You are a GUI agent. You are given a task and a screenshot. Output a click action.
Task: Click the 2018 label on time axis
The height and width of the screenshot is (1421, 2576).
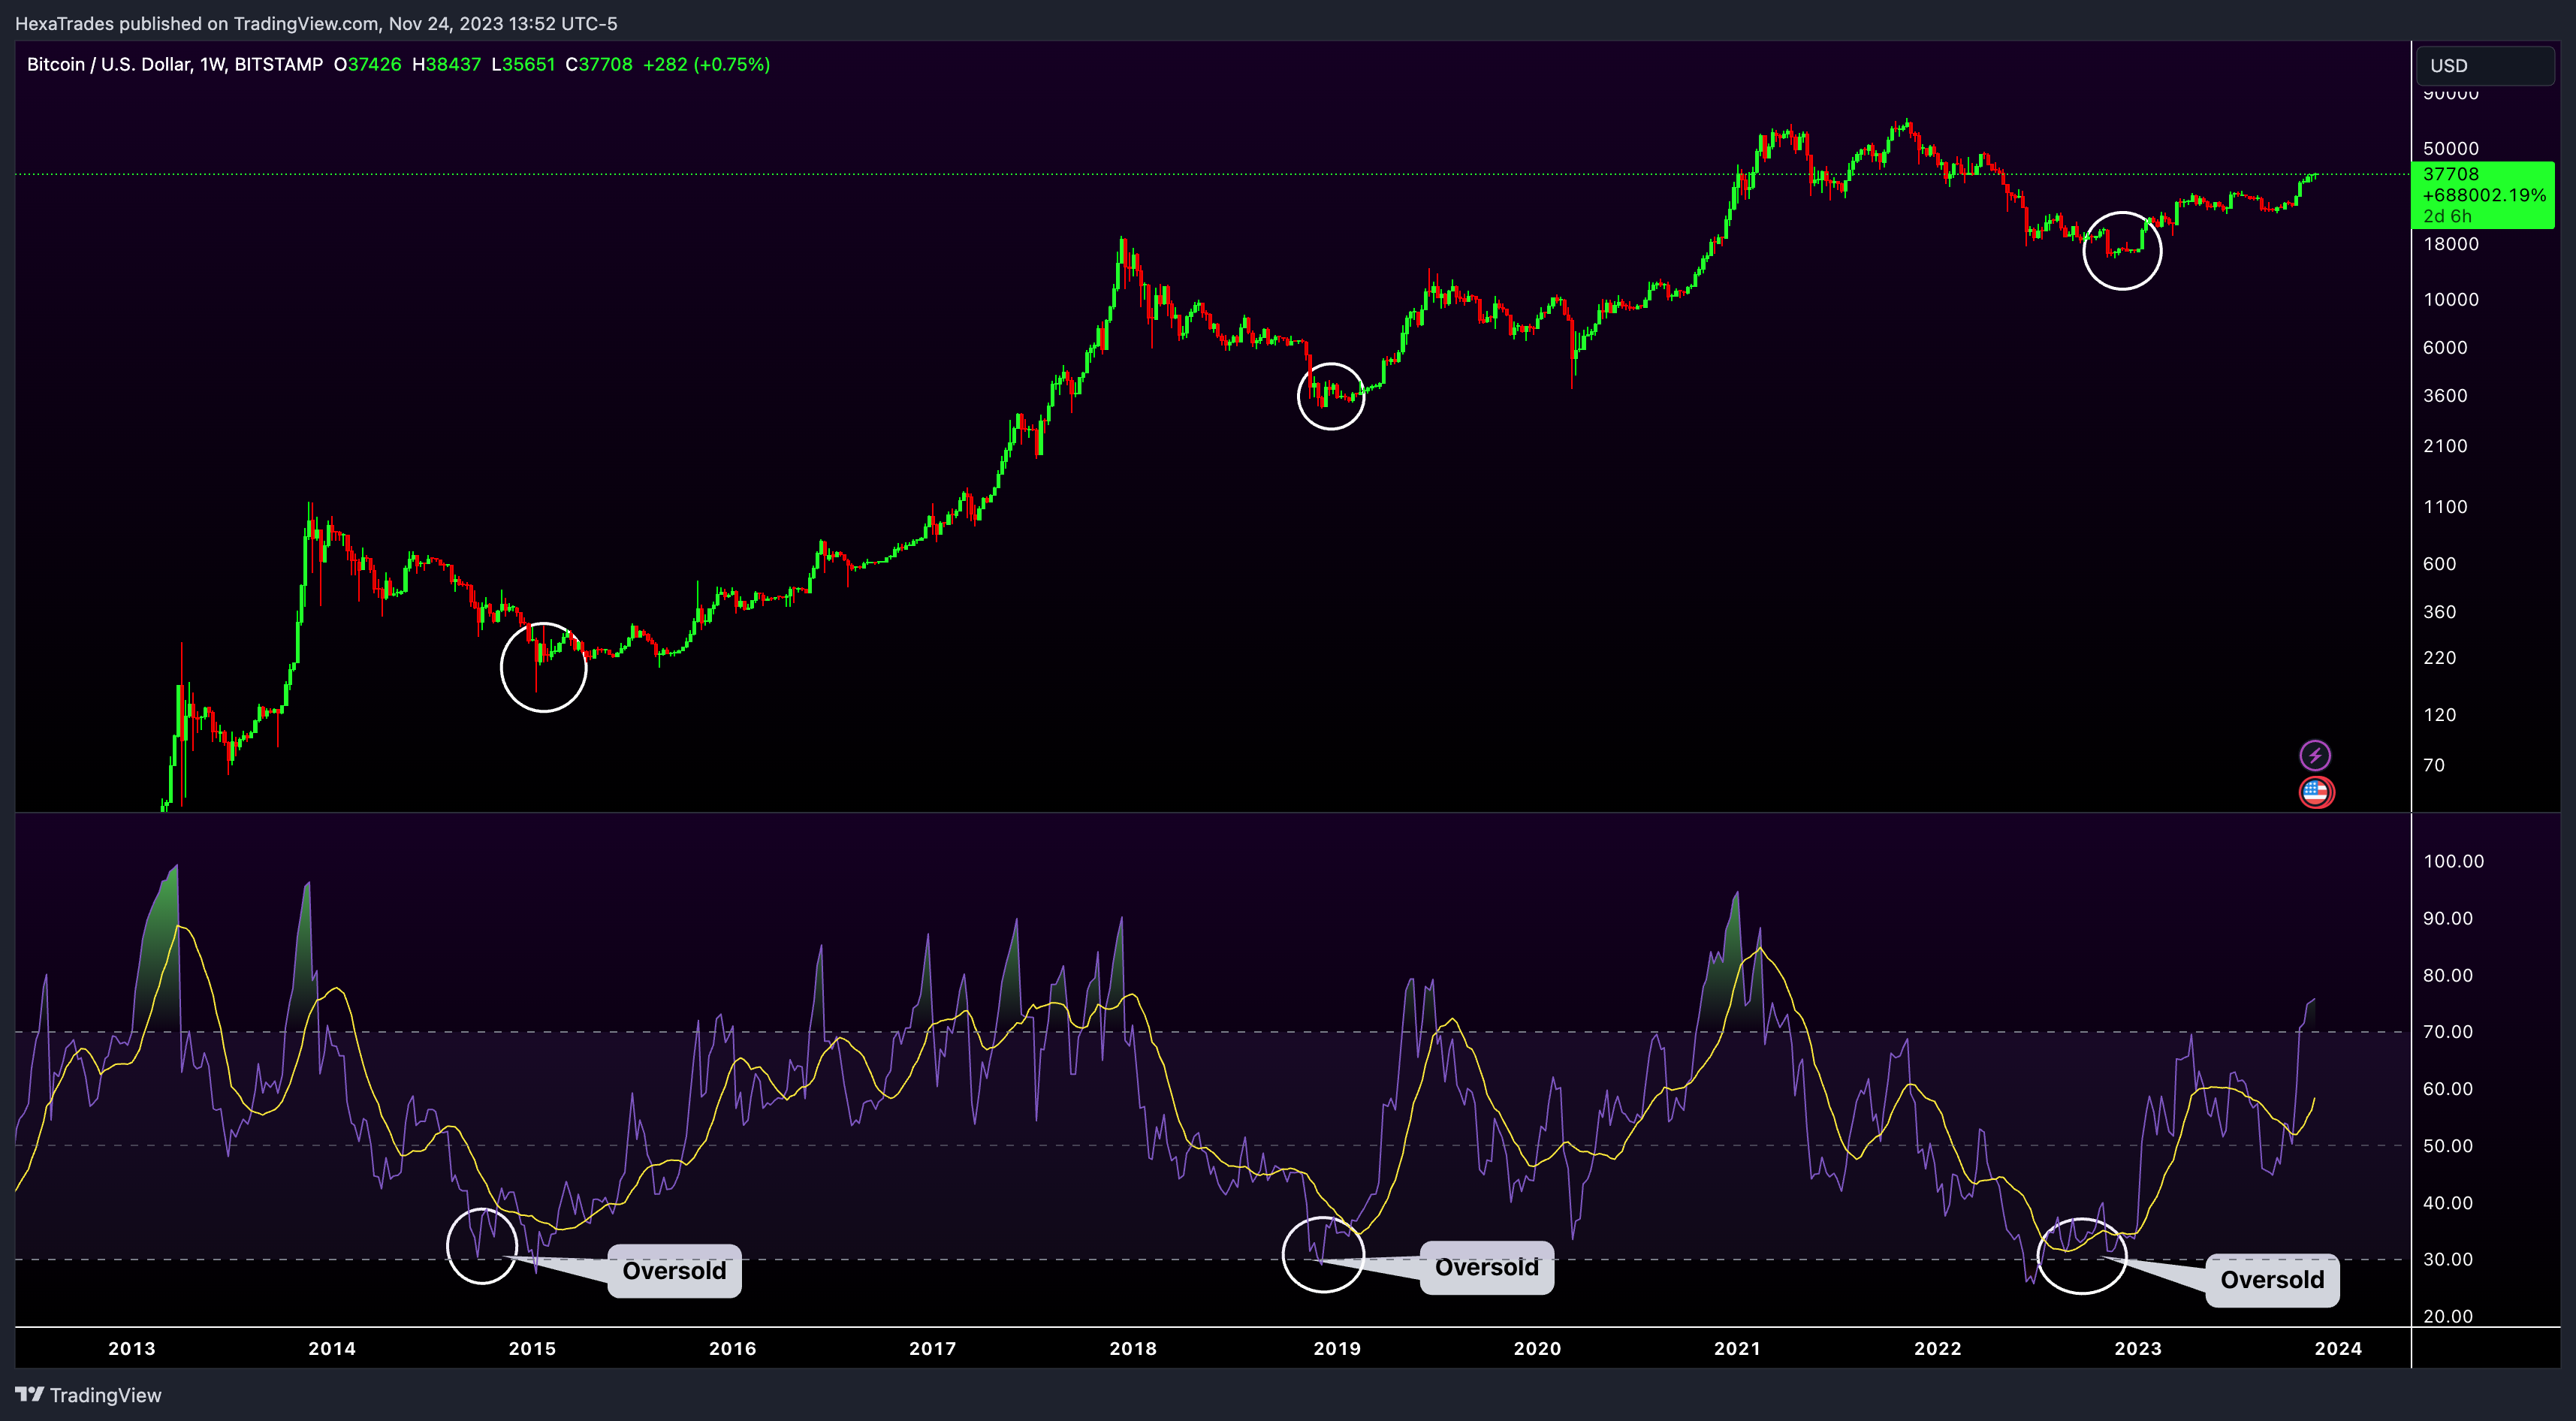(x=1133, y=1348)
